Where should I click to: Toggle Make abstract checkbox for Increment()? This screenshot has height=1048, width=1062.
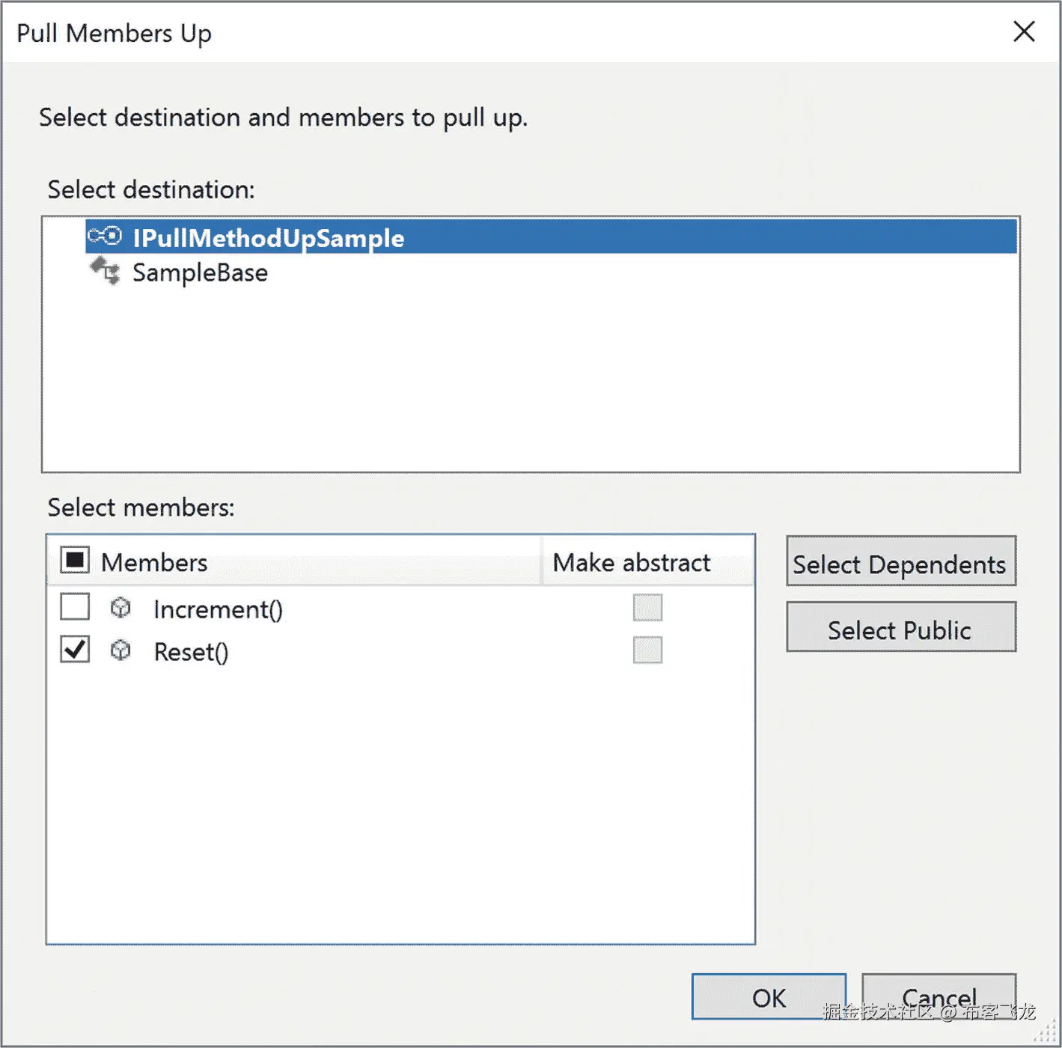pyautogui.click(x=647, y=607)
